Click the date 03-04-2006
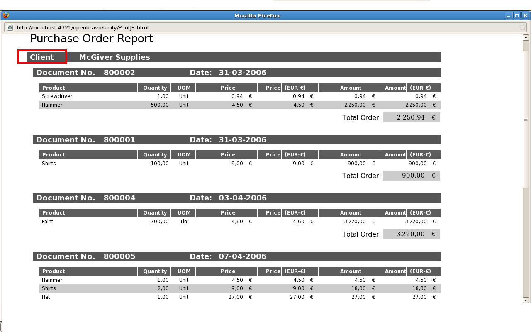531x332 pixels. [243, 198]
